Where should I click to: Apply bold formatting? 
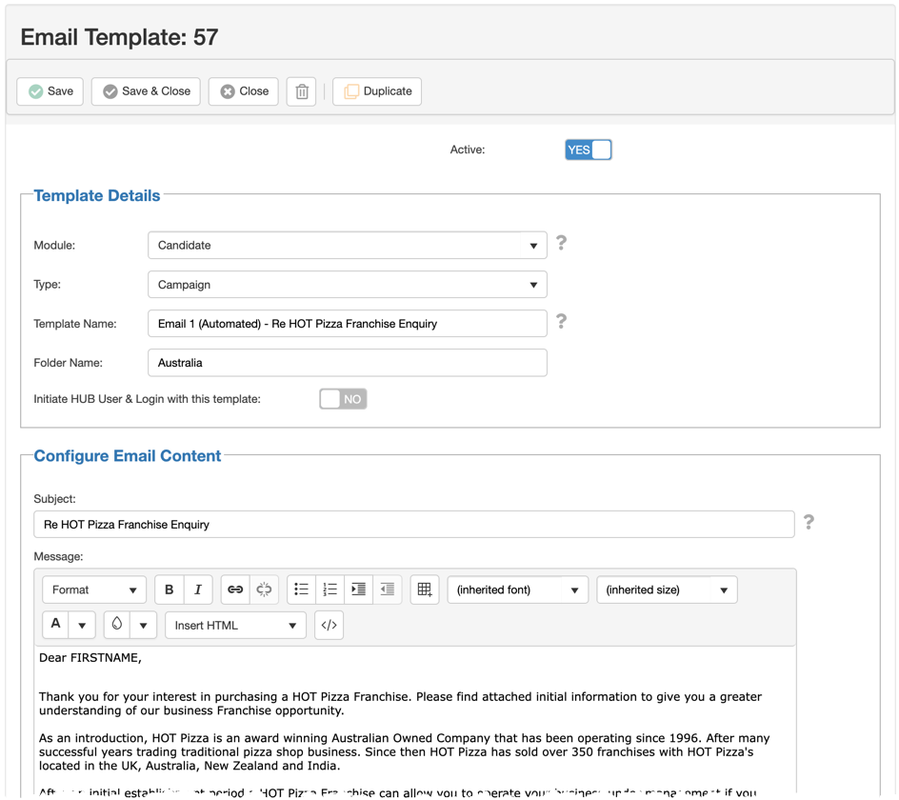(x=170, y=590)
